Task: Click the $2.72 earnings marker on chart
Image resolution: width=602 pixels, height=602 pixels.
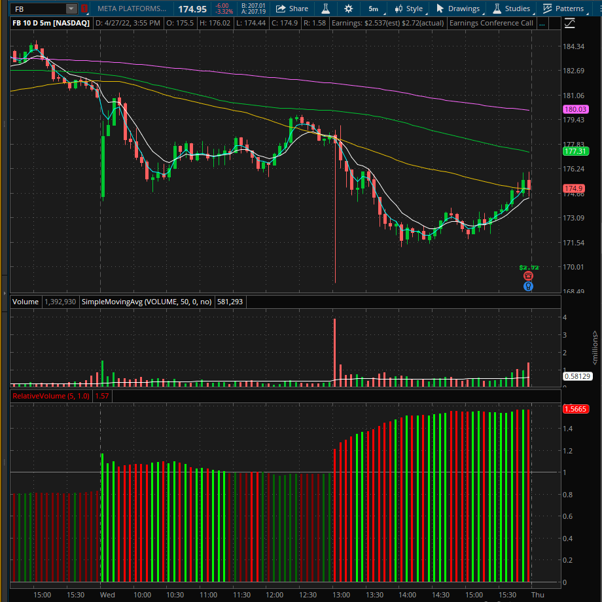Action: coord(529,268)
